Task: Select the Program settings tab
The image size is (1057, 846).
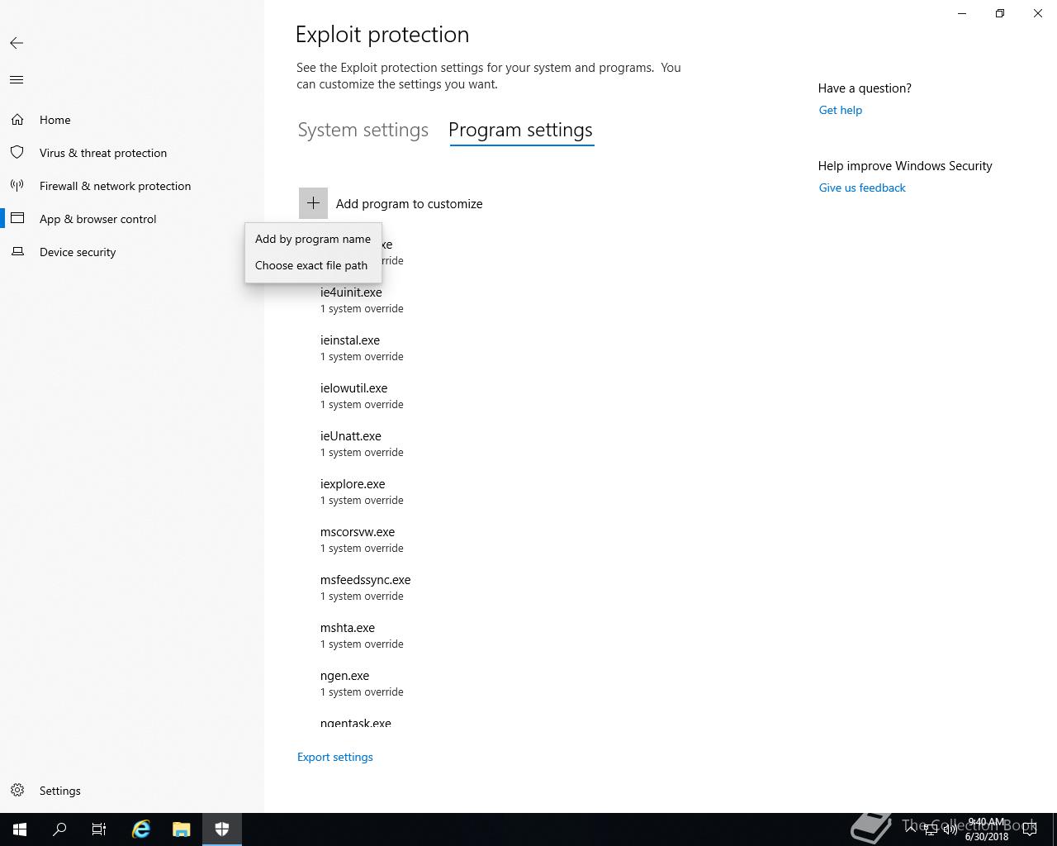Action: (x=521, y=131)
